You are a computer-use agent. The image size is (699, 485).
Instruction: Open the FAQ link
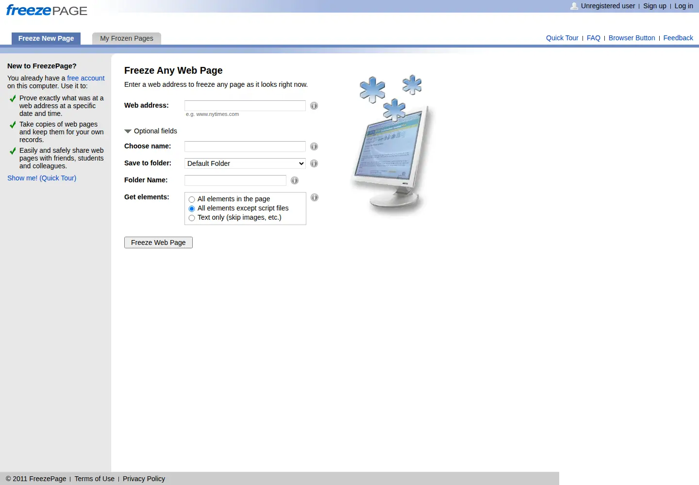(593, 38)
